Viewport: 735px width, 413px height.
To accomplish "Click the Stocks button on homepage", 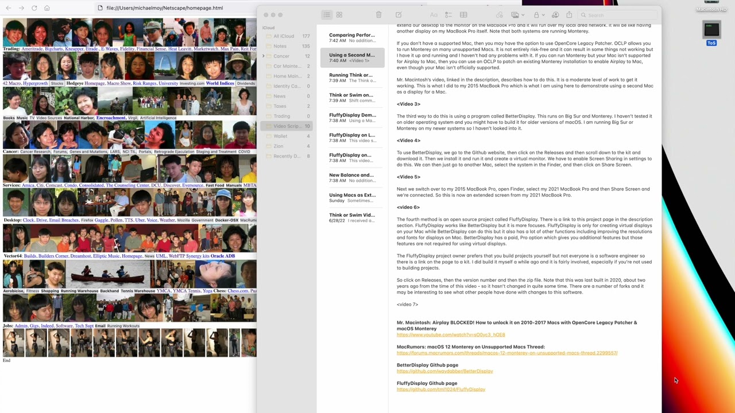I will click(57, 83).
